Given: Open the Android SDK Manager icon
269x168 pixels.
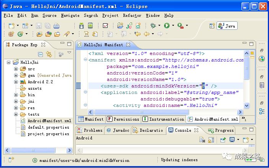Looking at the screenshot, I should [x=82, y=26].
